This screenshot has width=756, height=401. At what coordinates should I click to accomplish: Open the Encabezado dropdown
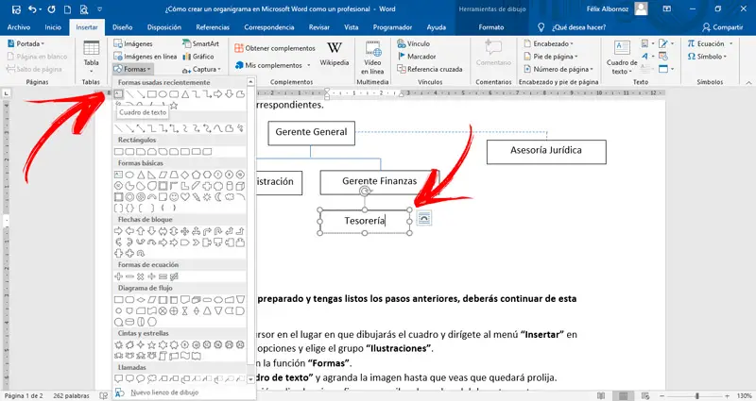point(549,43)
